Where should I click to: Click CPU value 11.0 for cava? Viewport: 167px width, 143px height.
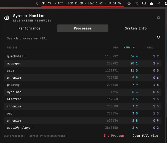(134, 71)
